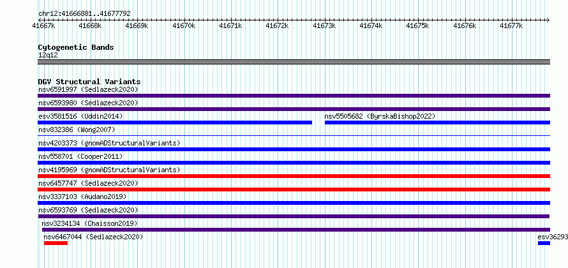This screenshot has width=568, height=268.
Task: Click the nsv3234134 (Chaisson2019) label
Action: [x=89, y=223]
